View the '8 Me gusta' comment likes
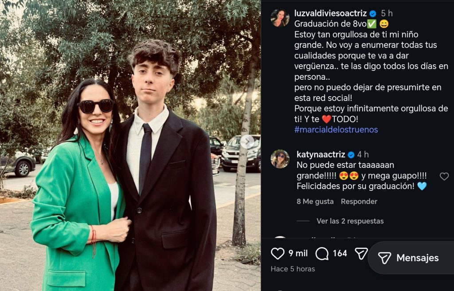454x291 pixels. point(315,202)
